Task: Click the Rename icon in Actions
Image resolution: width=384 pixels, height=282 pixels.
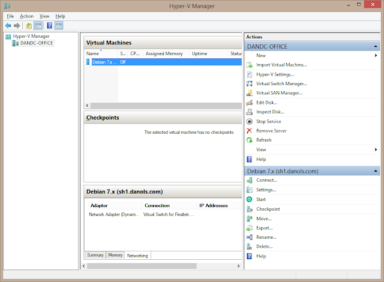Action: [250, 237]
